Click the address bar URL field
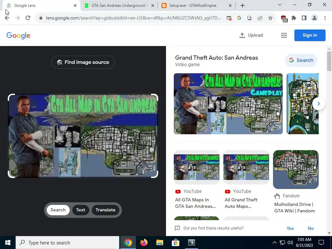 click(x=133, y=18)
